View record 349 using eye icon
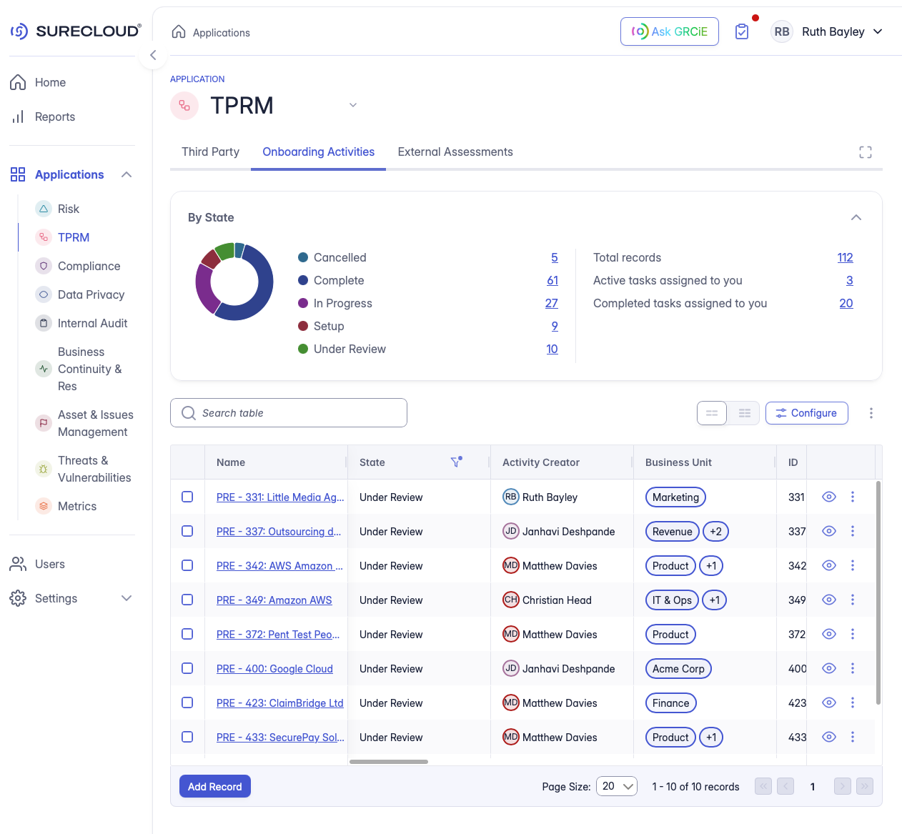This screenshot has width=902, height=834. (x=828, y=600)
